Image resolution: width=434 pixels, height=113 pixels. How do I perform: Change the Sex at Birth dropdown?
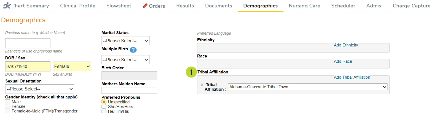click(x=72, y=67)
